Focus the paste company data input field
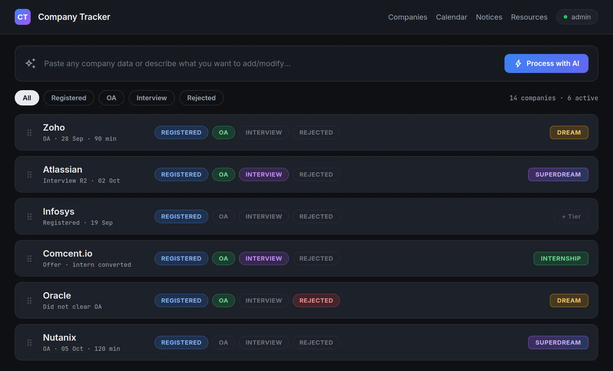The width and height of the screenshot is (613, 371). 270,63
